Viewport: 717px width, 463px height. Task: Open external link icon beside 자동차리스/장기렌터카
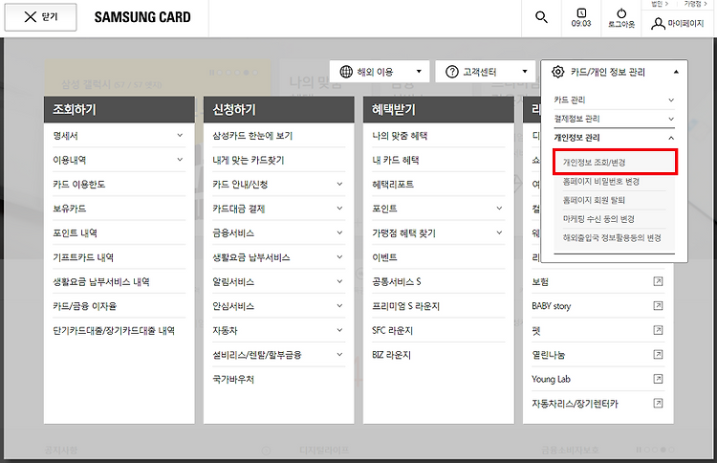658,403
